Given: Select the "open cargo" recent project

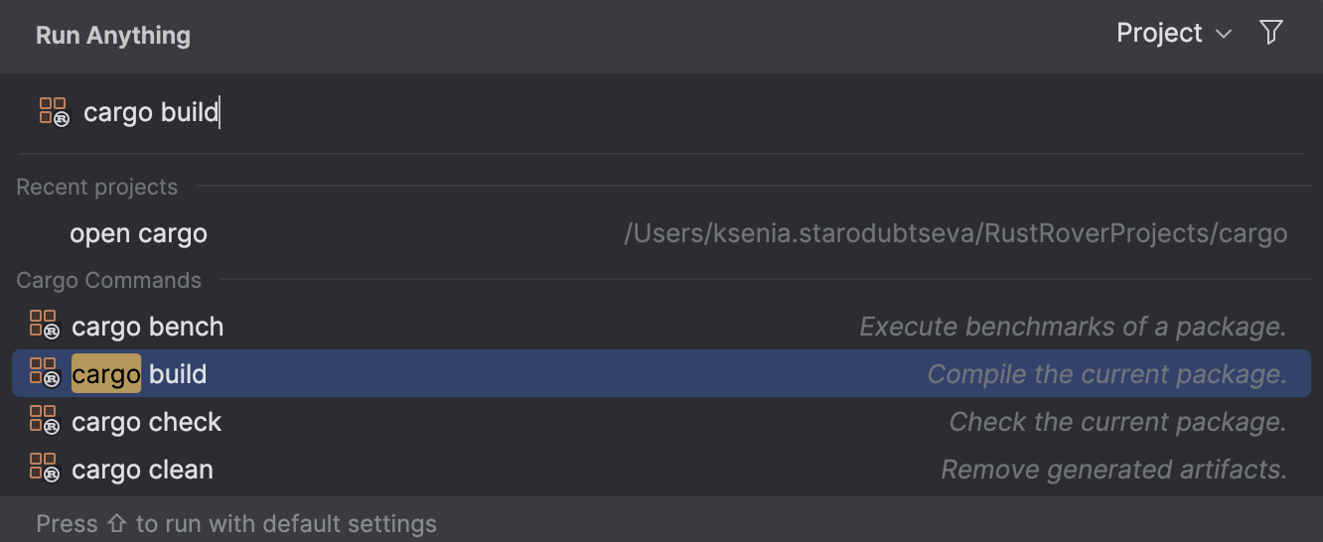Looking at the screenshot, I should click(138, 234).
